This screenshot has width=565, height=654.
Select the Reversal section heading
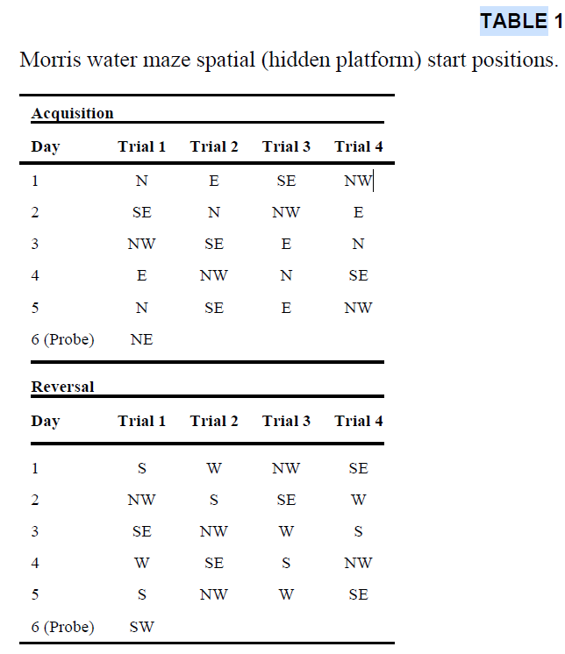[62, 387]
